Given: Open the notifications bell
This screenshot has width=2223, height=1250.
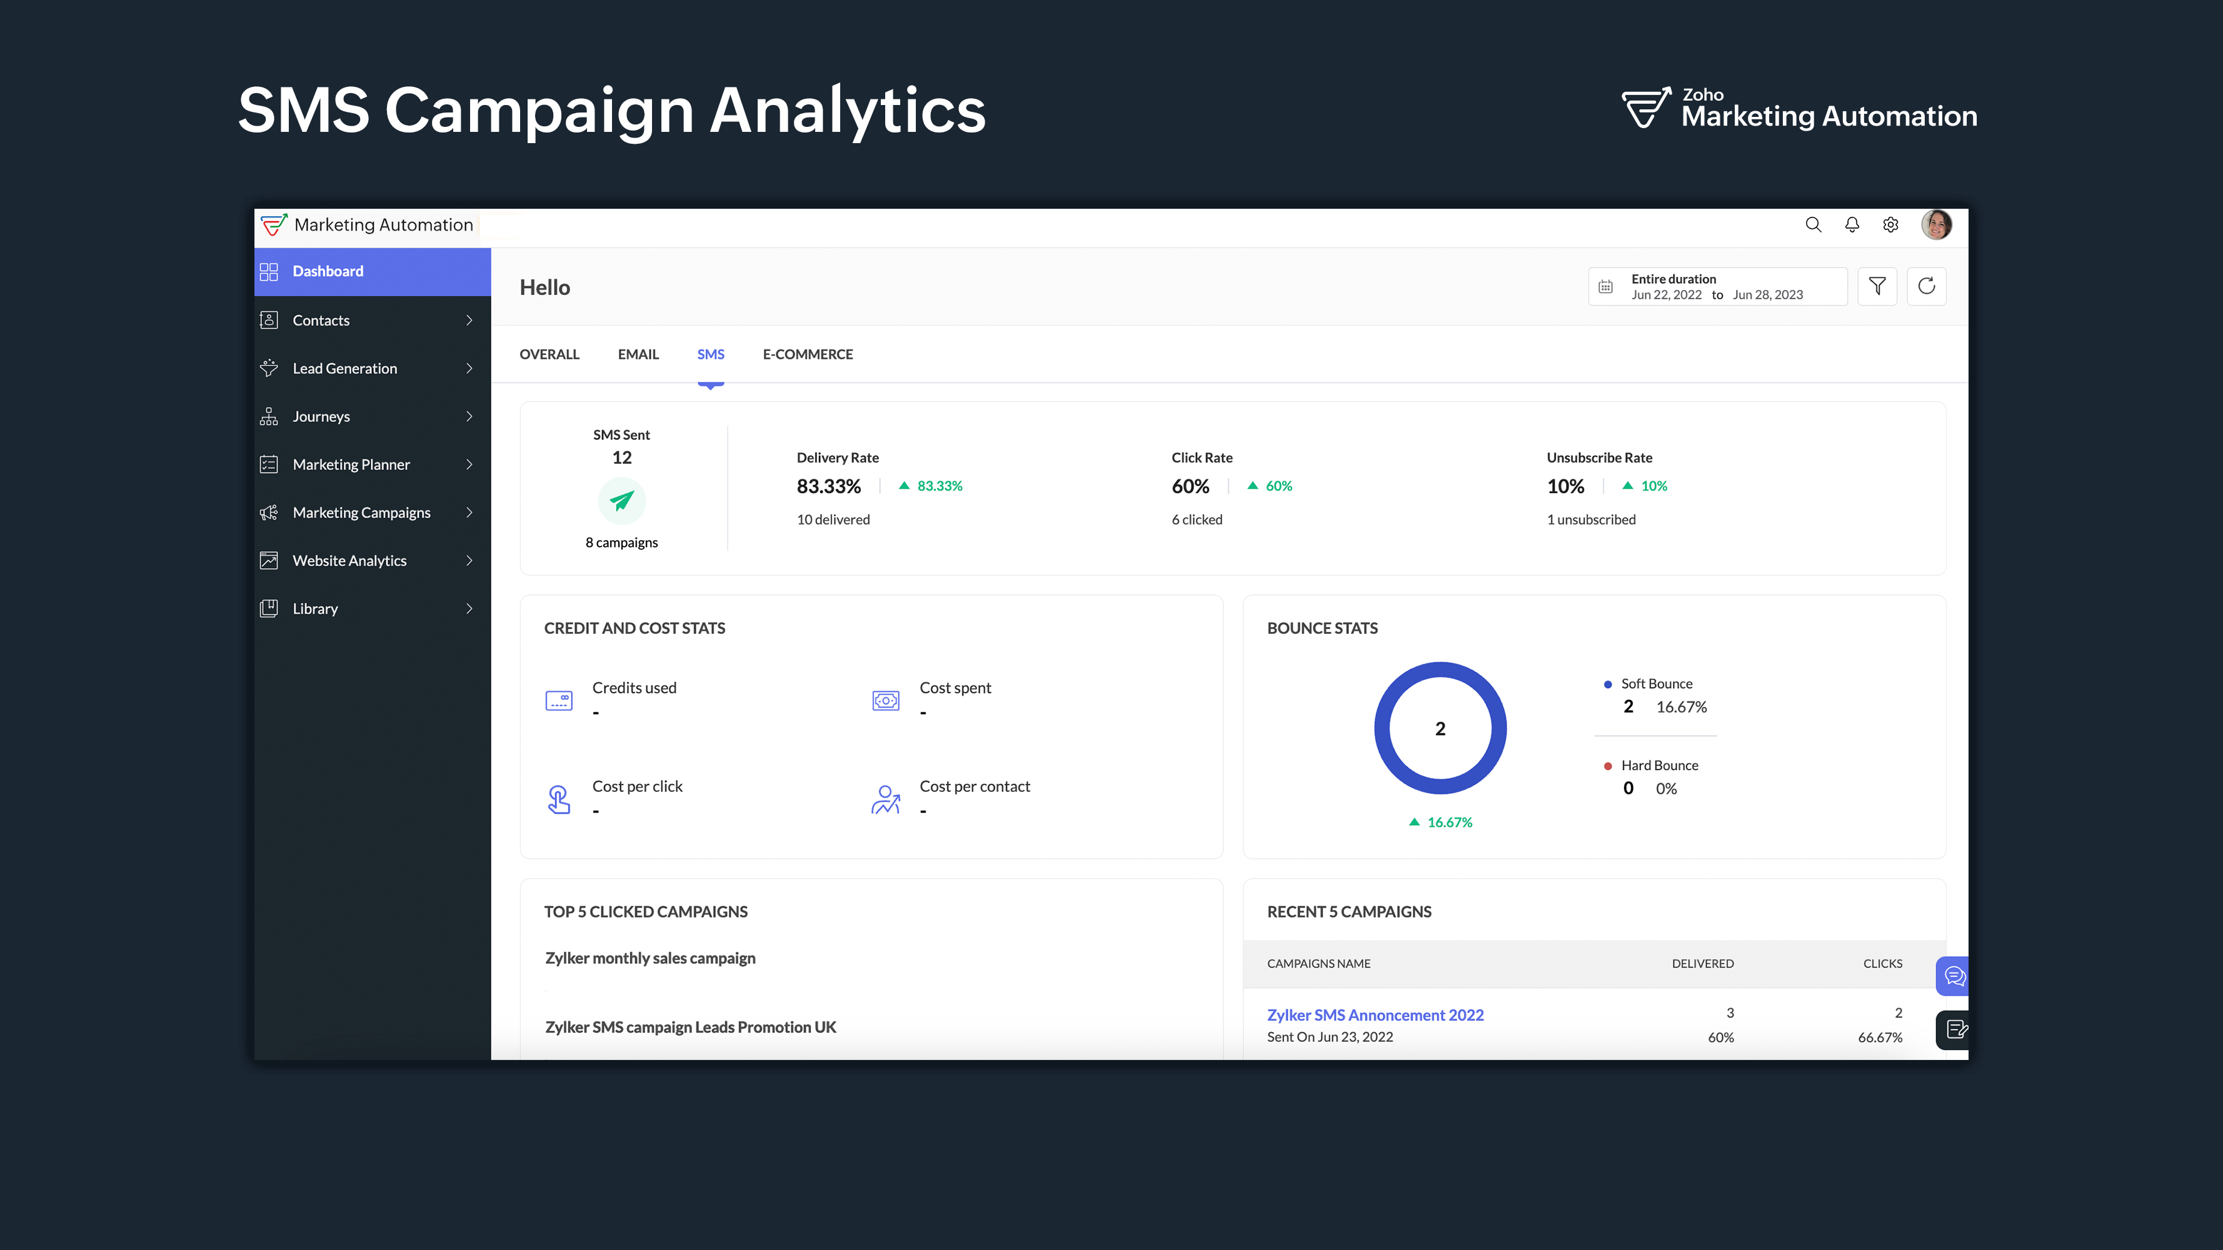Looking at the screenshot, I should 1852,224.
